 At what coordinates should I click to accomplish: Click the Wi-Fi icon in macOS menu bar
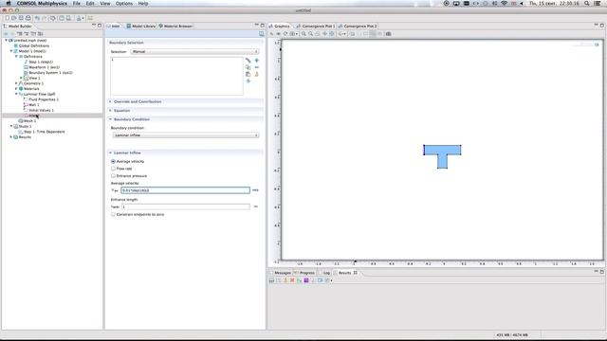504,3
